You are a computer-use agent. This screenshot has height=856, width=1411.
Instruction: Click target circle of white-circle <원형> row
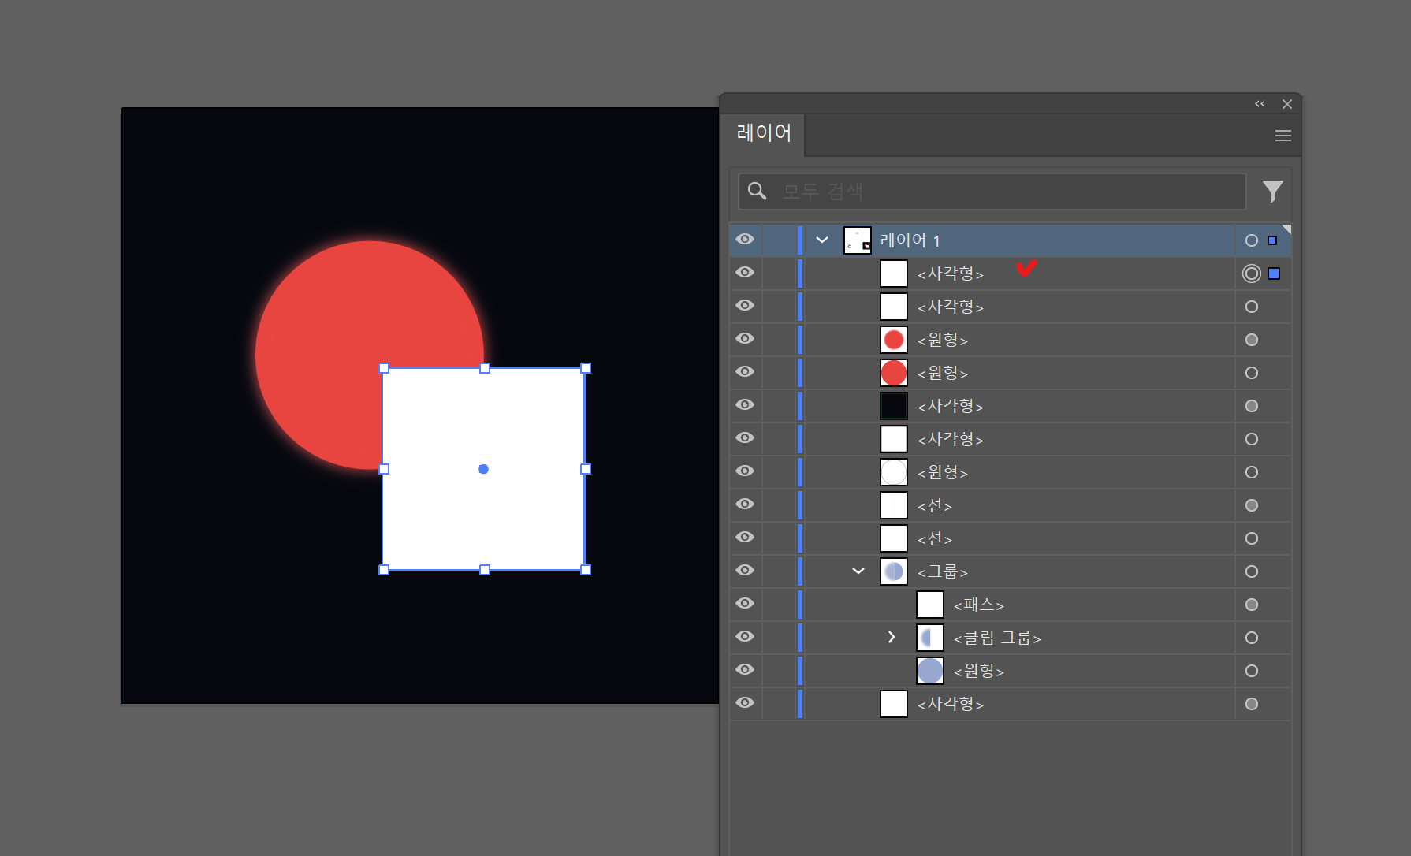1252,472
